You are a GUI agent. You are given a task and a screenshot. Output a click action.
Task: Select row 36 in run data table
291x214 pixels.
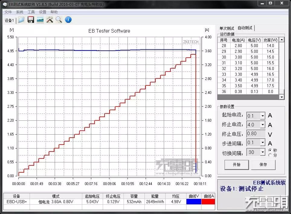(x=248, y=92)
